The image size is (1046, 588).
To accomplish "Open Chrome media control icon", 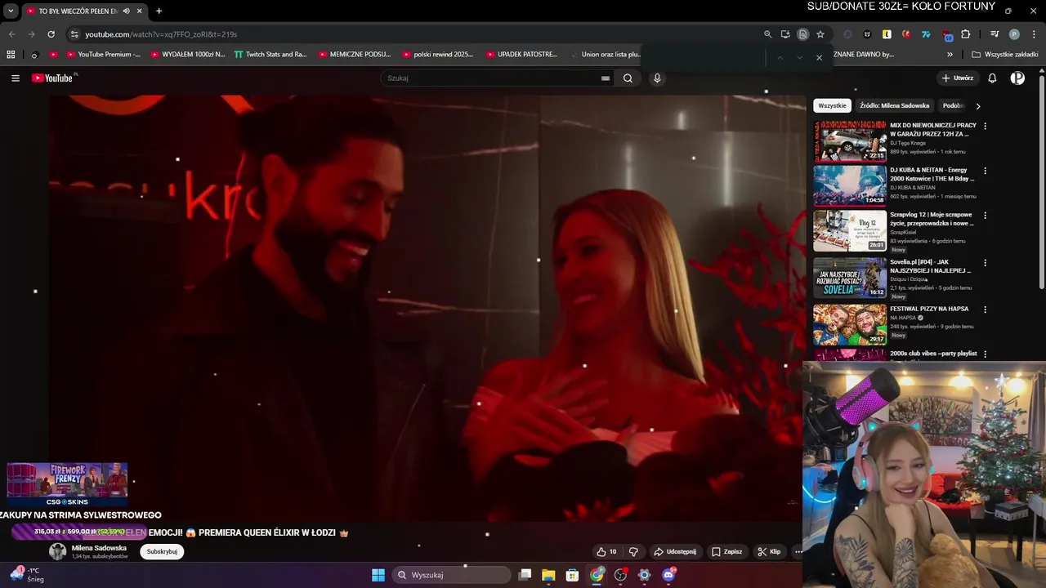I will click(995, 34).
